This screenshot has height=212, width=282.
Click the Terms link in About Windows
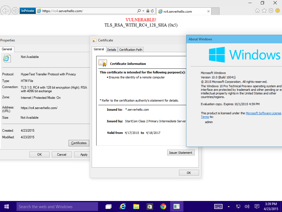pos(205,117)
